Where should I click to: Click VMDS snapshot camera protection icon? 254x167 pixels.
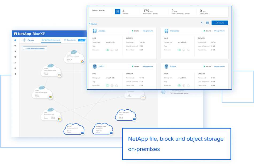pos(107,86)
